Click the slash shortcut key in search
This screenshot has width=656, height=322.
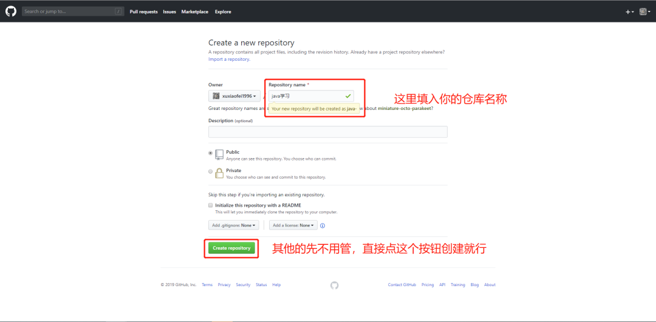118,12
